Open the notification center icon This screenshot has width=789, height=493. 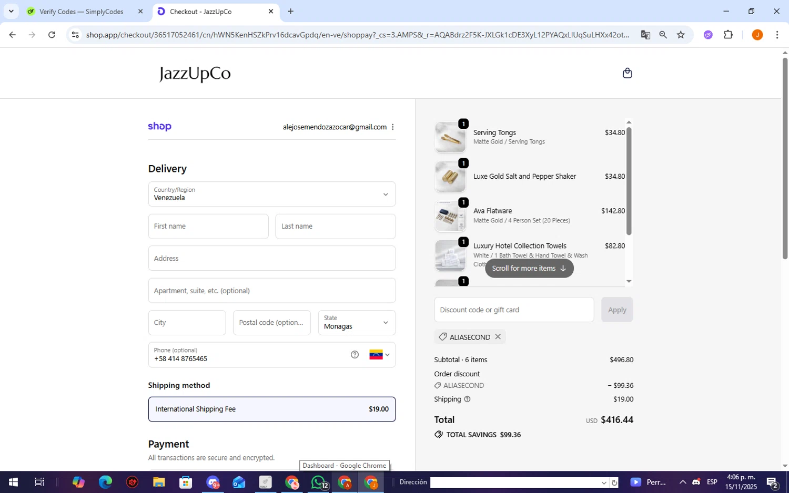click(x=773, y=482)
